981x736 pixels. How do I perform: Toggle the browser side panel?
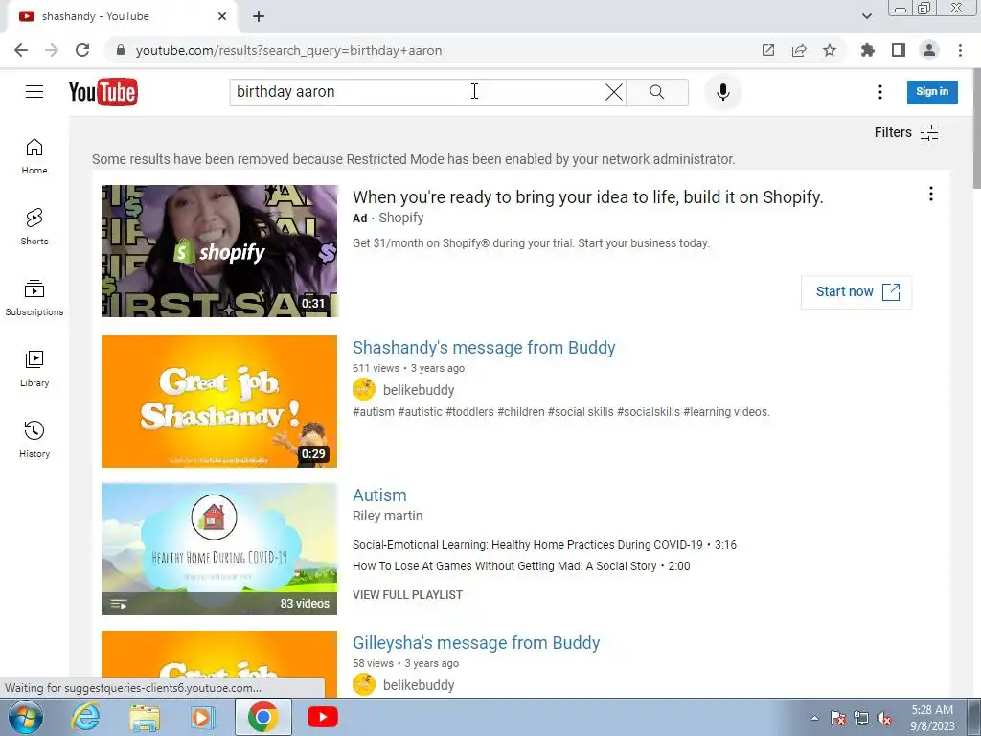[899, 50]
